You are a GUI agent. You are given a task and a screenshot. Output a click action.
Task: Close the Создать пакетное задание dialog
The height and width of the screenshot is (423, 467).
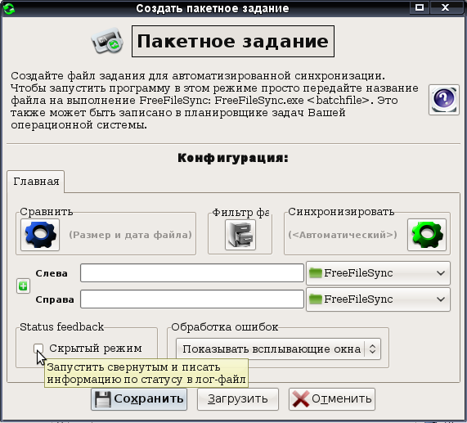tap(445, 7)
